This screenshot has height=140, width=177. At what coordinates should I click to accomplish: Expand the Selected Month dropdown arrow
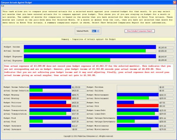pyautogui.click(x=98, y=31)
